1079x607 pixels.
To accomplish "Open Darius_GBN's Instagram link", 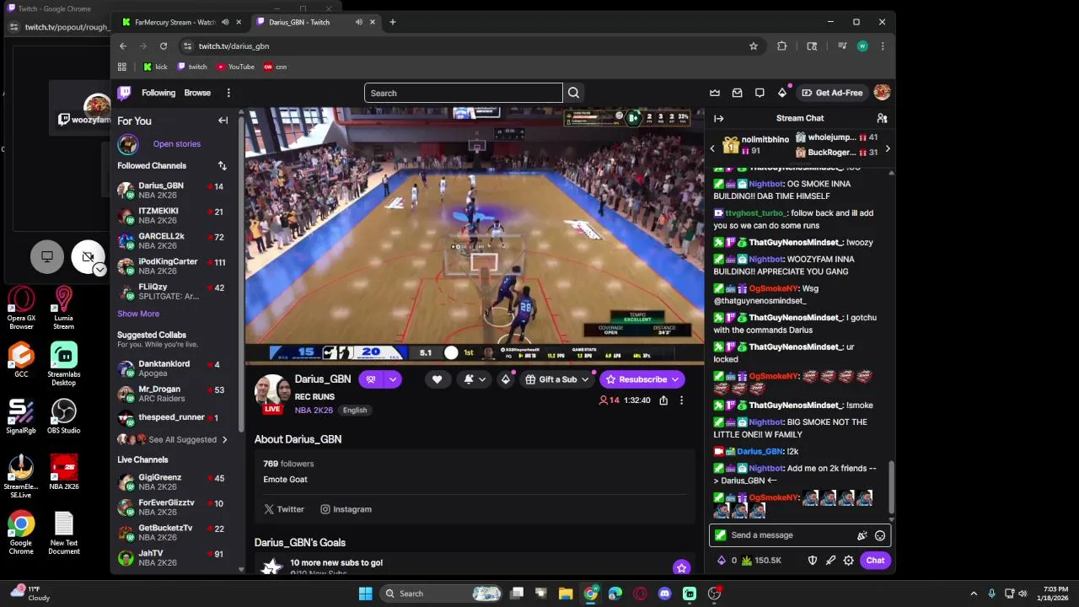I will [346, 509].
